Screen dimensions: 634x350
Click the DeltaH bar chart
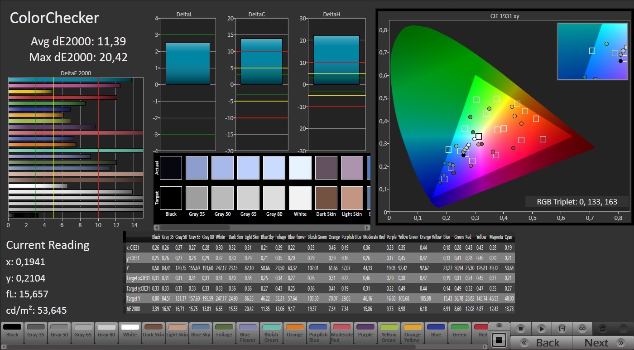(x=336, y=84)
